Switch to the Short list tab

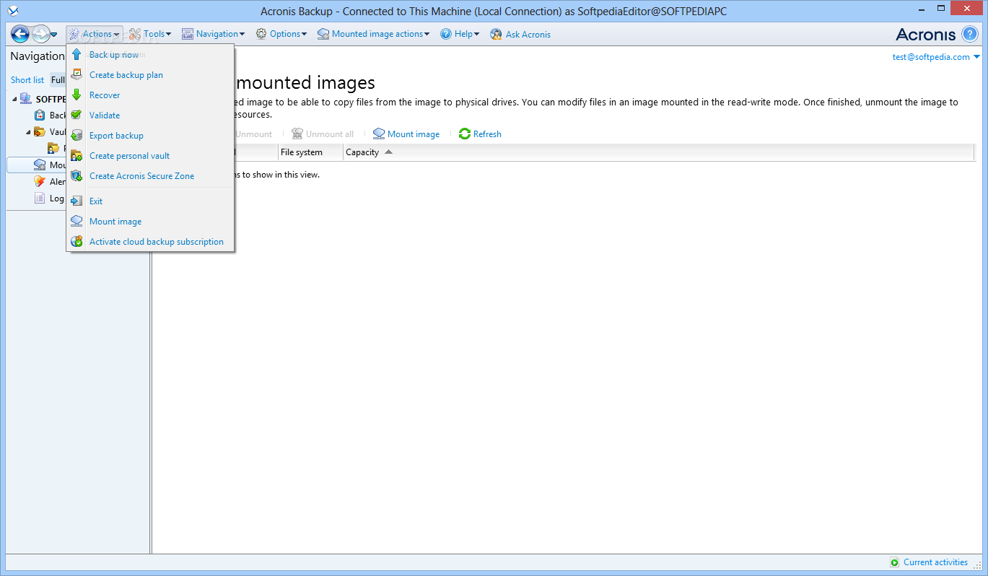[27, 80]
